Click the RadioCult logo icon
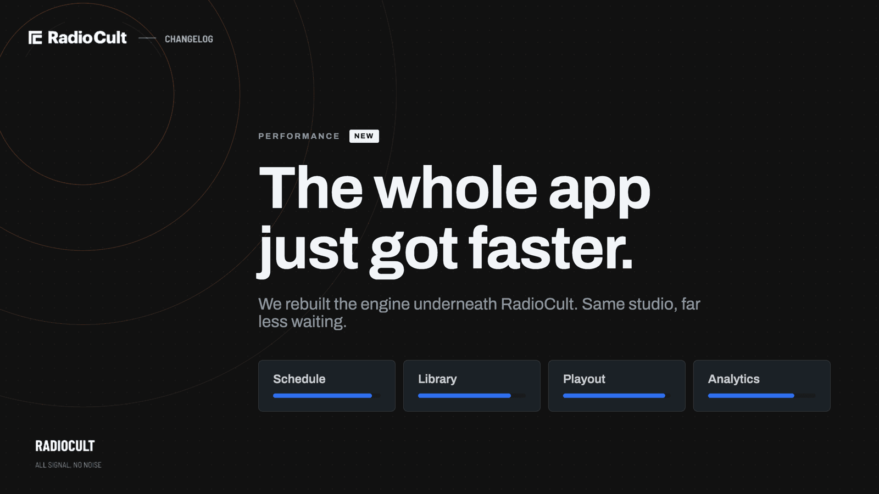 [x=35, y=37]
